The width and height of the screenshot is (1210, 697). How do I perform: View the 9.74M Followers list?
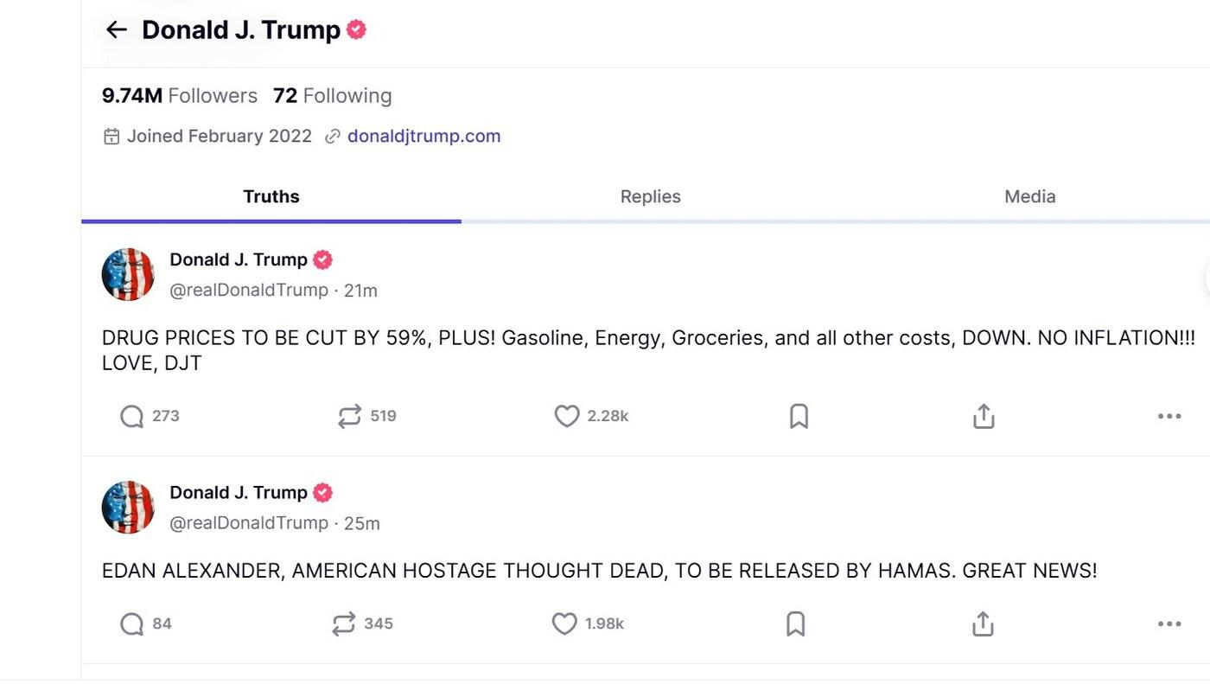[180, 96]
